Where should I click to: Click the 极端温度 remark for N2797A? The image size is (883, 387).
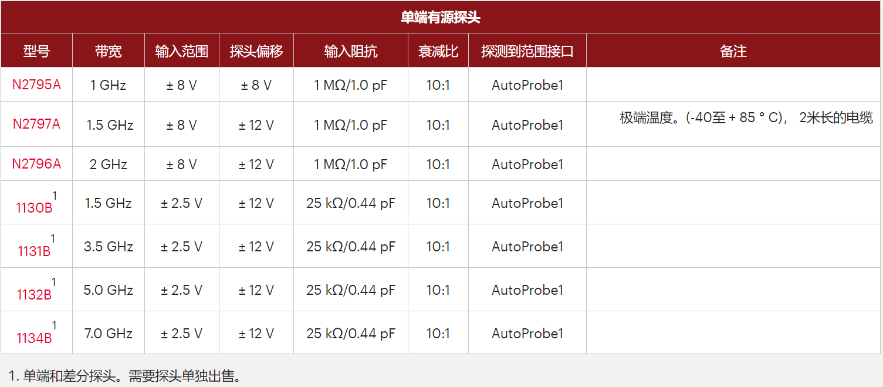(746, 117)
